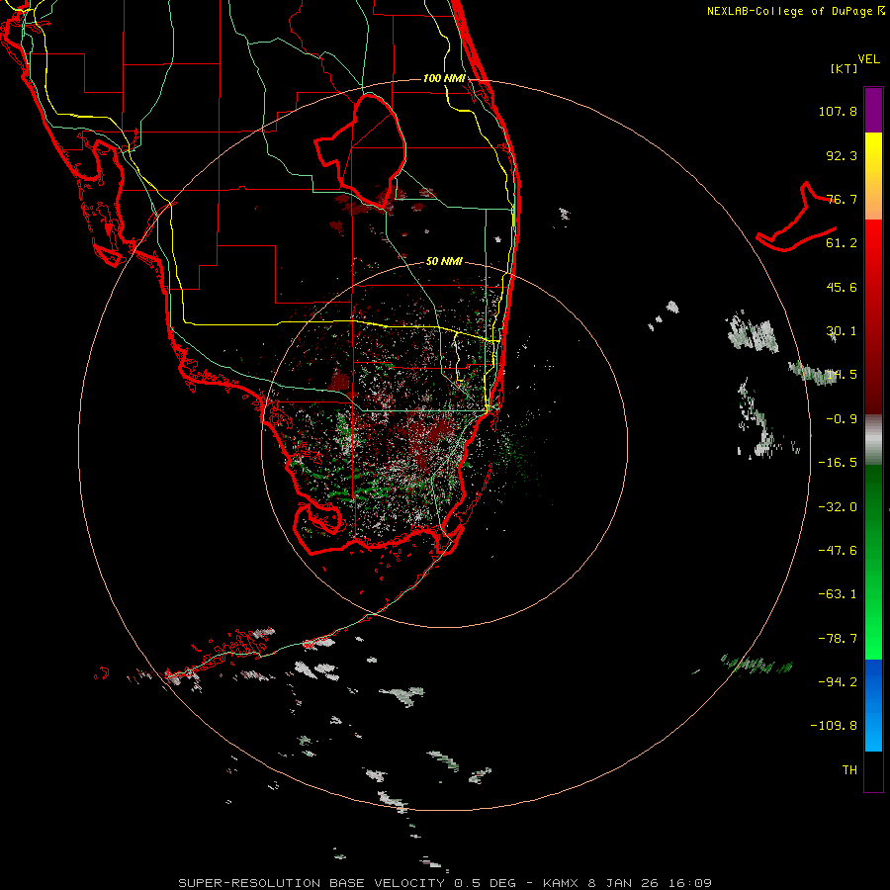Viewport: 890px width, 890px height.
Task: Click the TH threshold label
Action: [849, 770]
